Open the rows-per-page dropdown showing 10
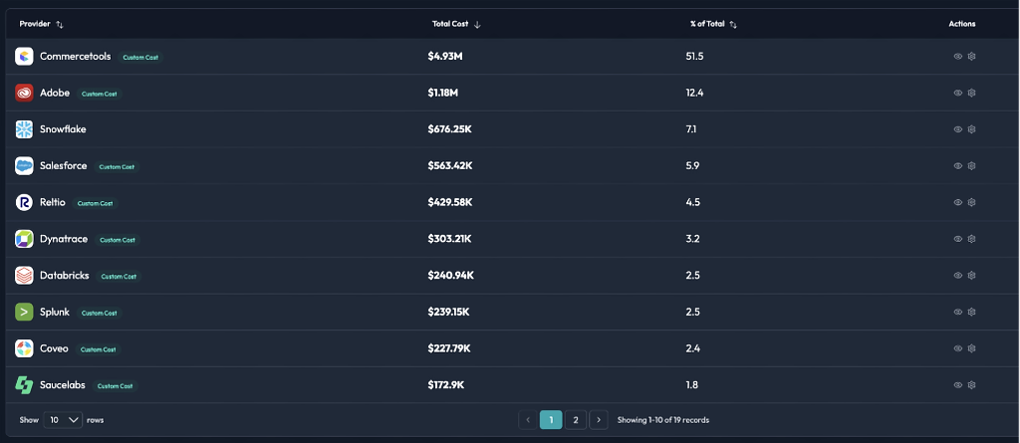 [x=63, y=420]
